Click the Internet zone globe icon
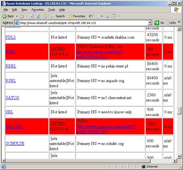The image size is (183, 170). [x=144, y=167]
